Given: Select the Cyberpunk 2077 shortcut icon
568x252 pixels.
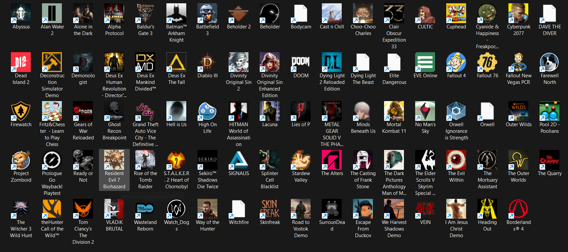Looking at the screenshot, I should tap(518, 14).
